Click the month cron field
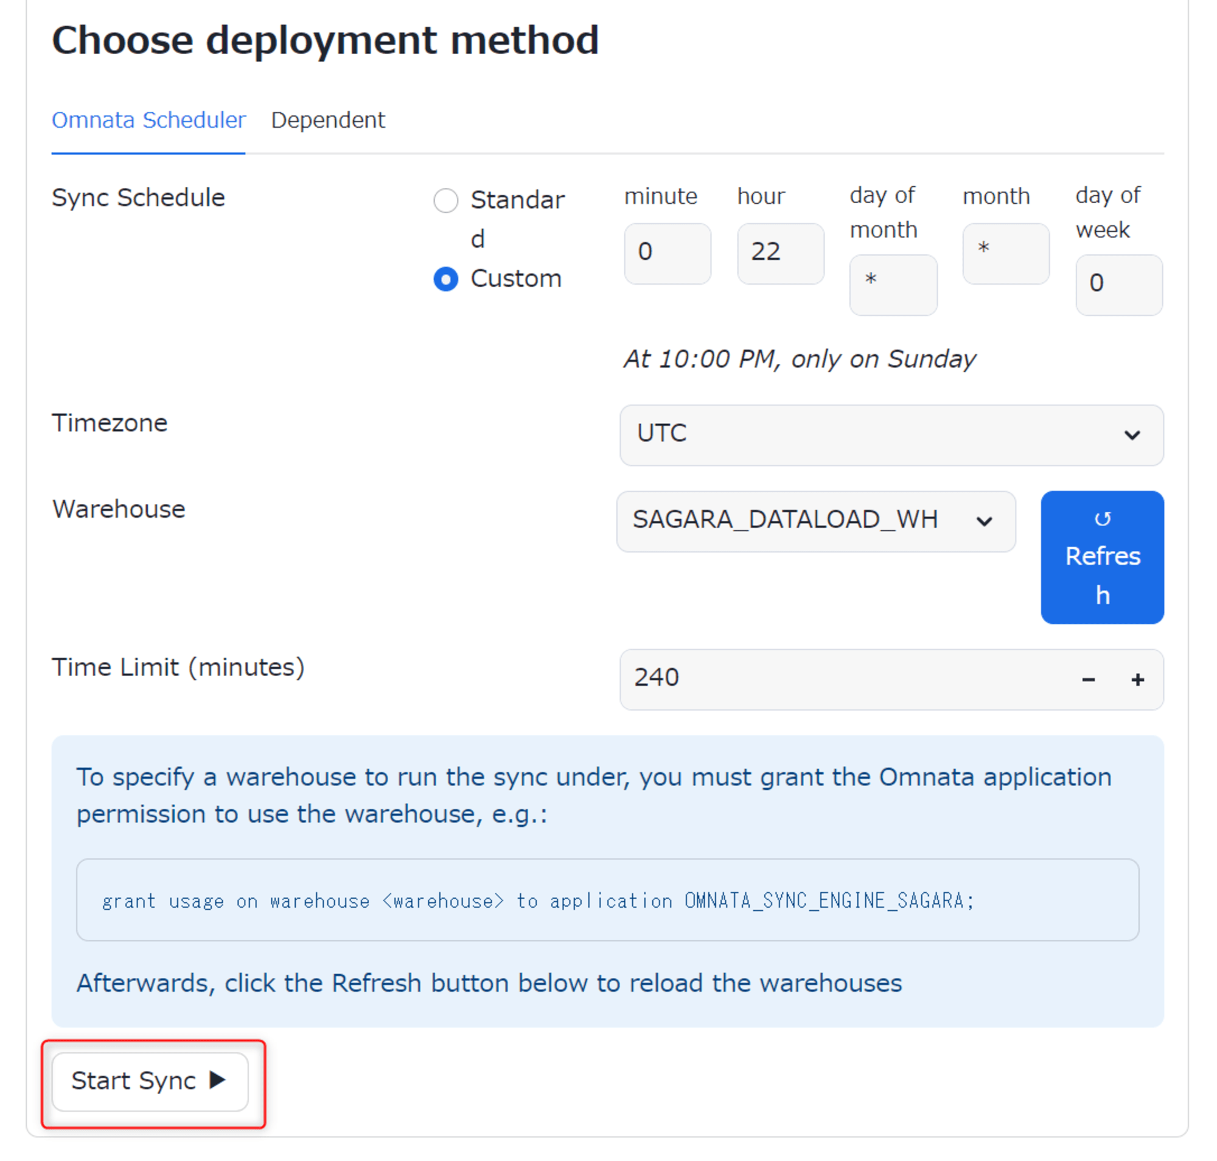 1005,254
